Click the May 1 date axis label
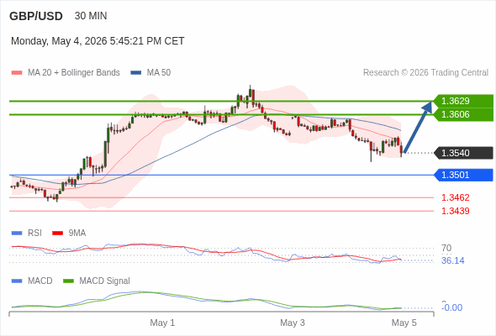Image resolution: width=496 pixels, height=336 pixels. 162,323
